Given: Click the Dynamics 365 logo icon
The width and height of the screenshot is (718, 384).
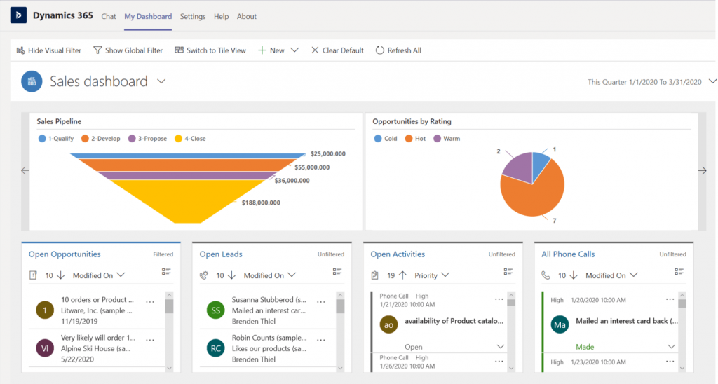Looking at the screenshot, I should [18, 16].
